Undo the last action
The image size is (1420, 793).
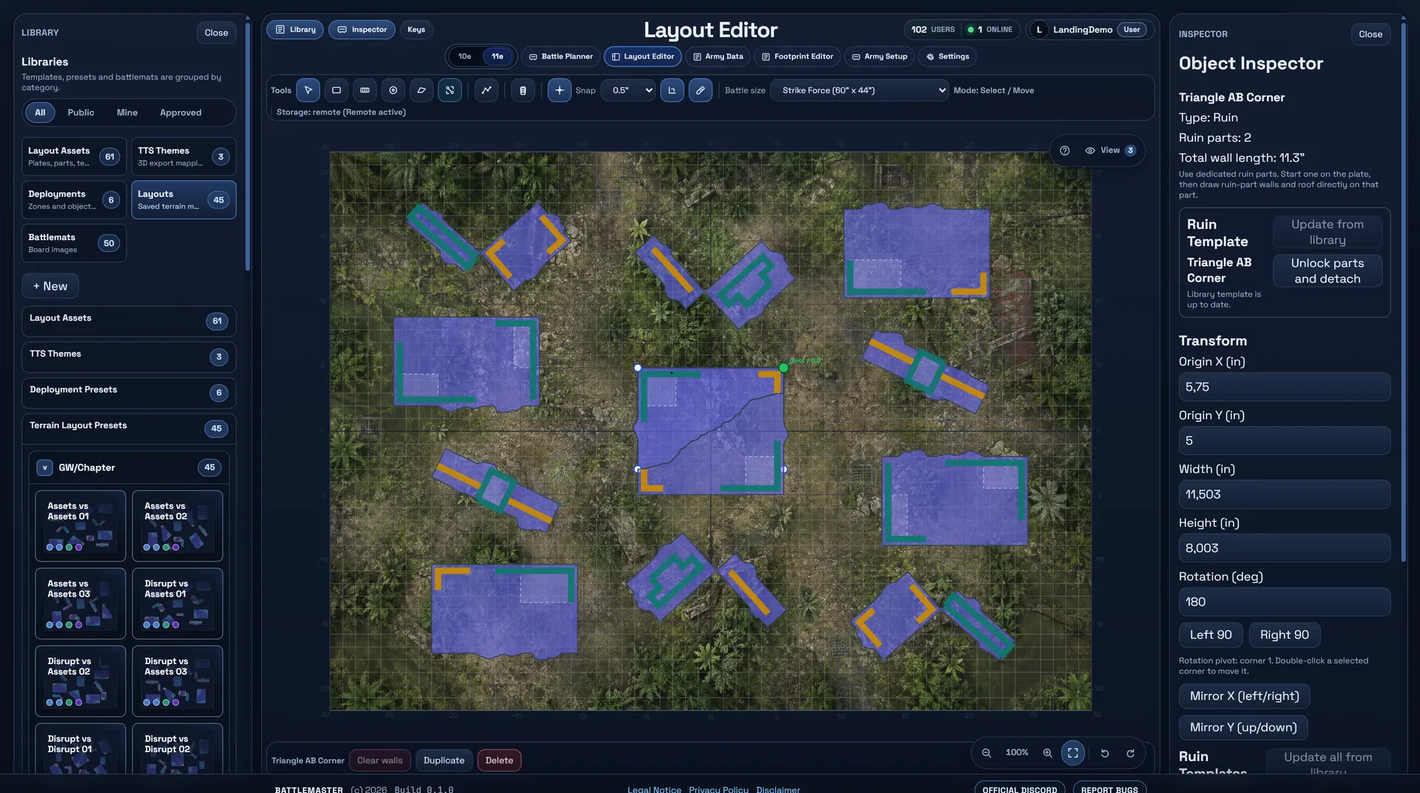[x=1105, y=753]
